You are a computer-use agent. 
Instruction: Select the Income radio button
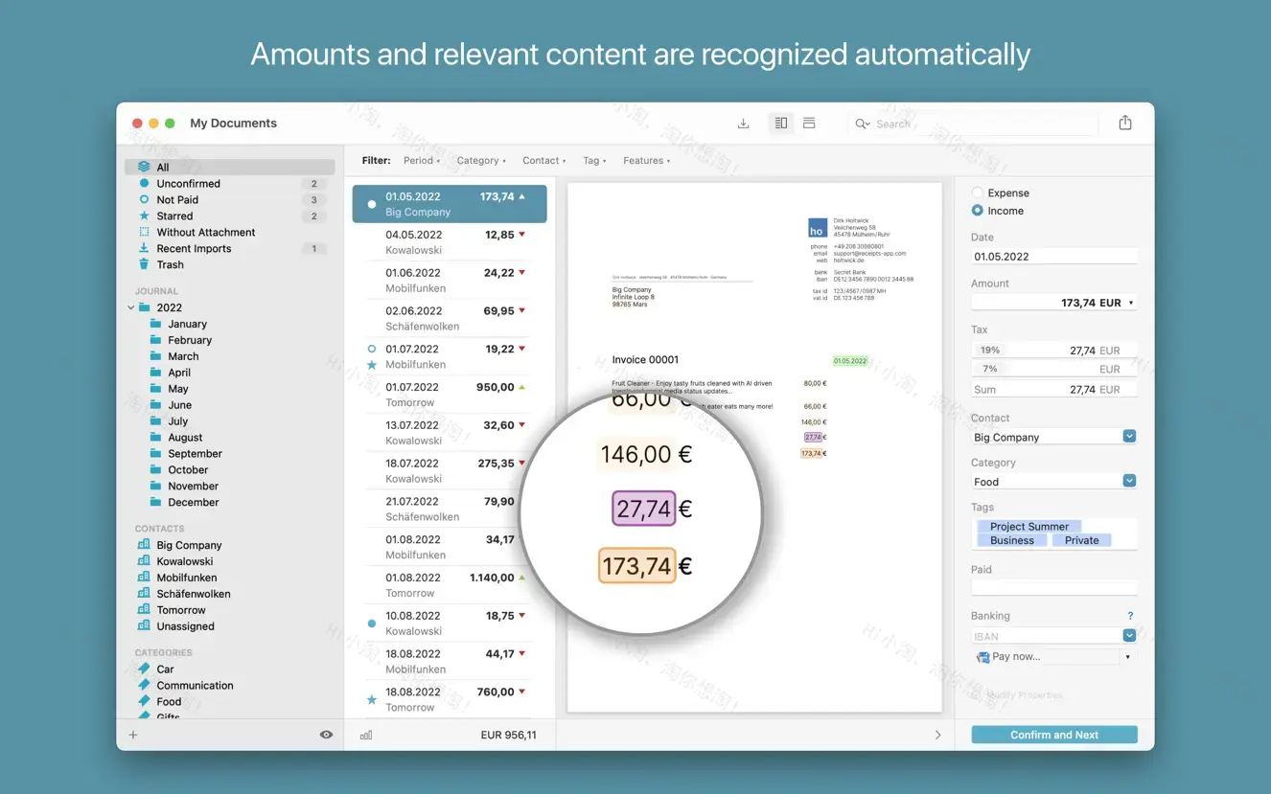[x=976, y=211]
